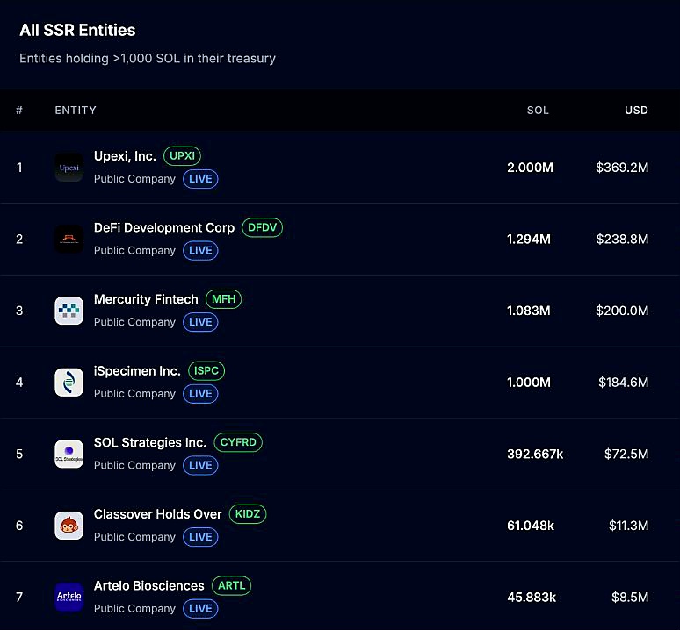This screenshot has width=680, height=630.
Task: Click the DeFi Development Corp logo icon
Action: coord(69,239)
